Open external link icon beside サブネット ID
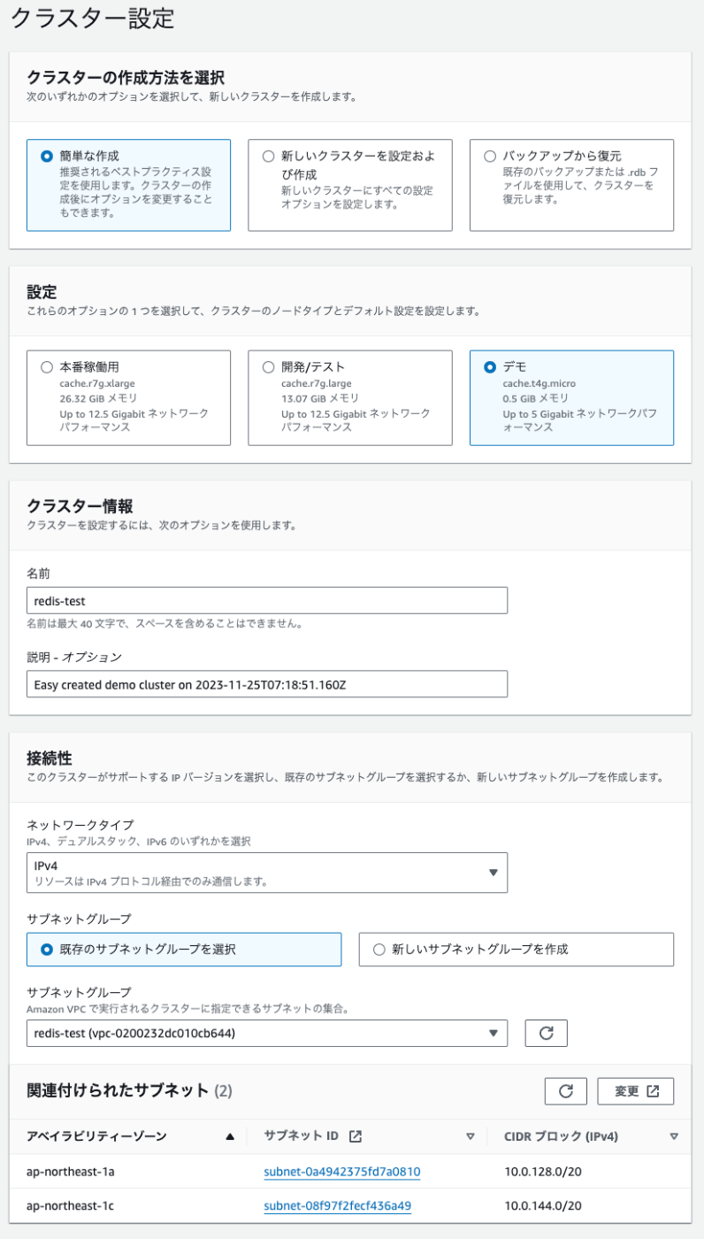Screen dimensions: 704x1239 pyautogui.click(x=356, y=1136)
